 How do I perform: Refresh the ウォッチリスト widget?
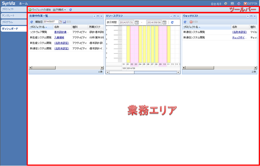(185, 22)
